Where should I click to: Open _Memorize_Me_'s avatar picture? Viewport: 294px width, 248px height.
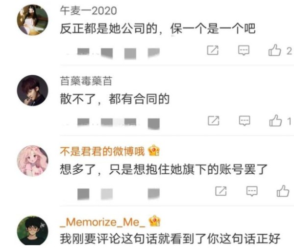point(33,230)
